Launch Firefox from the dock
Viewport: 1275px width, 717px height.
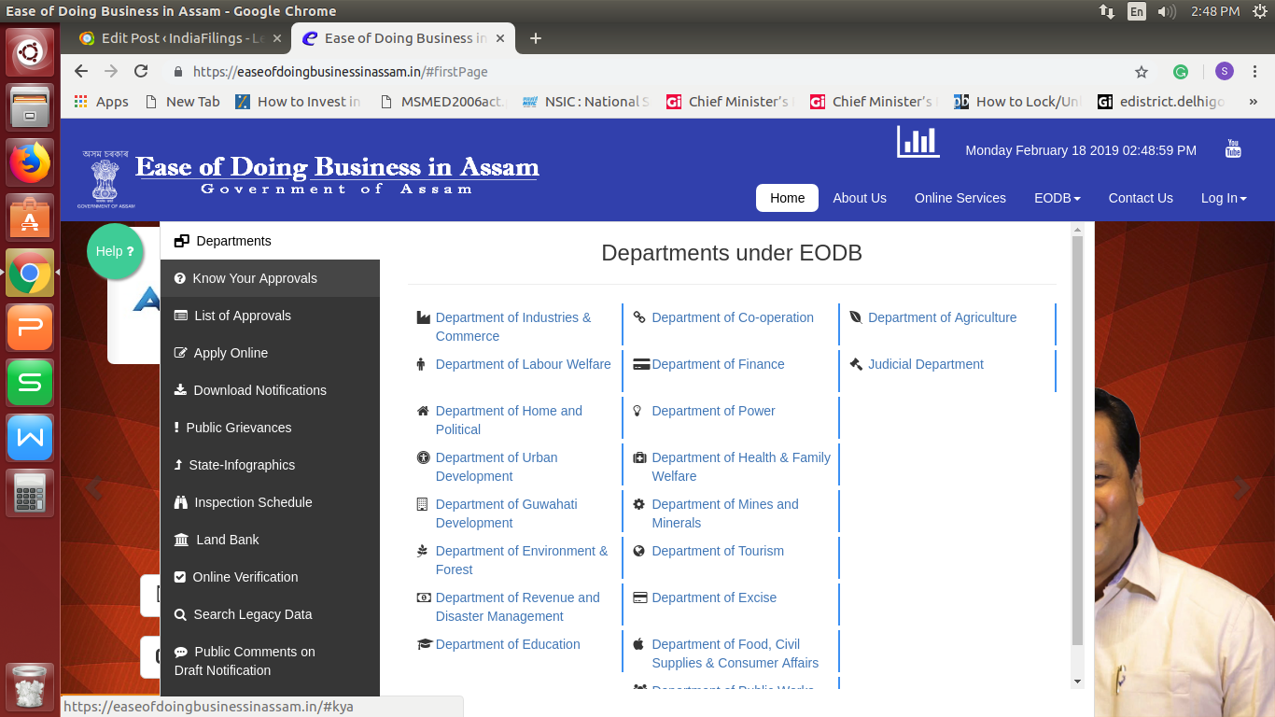click(30, 162)
